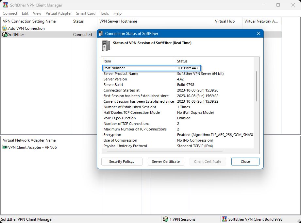Open the Virtual Adapter menu
Viewport: 301px width, 223px height.
[x=59, y=13]
